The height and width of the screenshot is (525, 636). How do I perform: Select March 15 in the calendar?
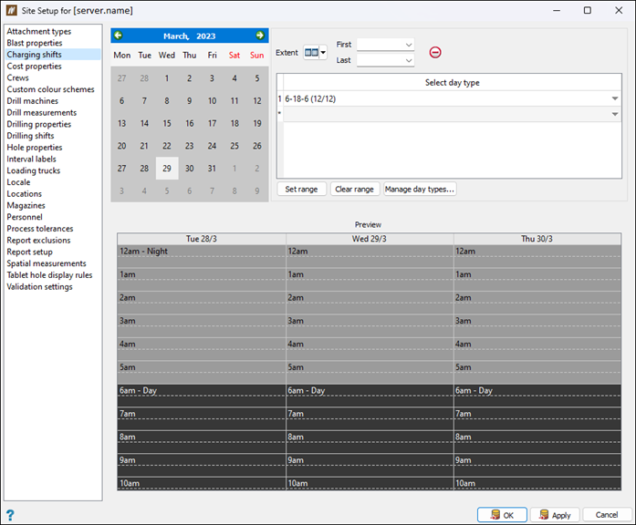tap(167, 123)
